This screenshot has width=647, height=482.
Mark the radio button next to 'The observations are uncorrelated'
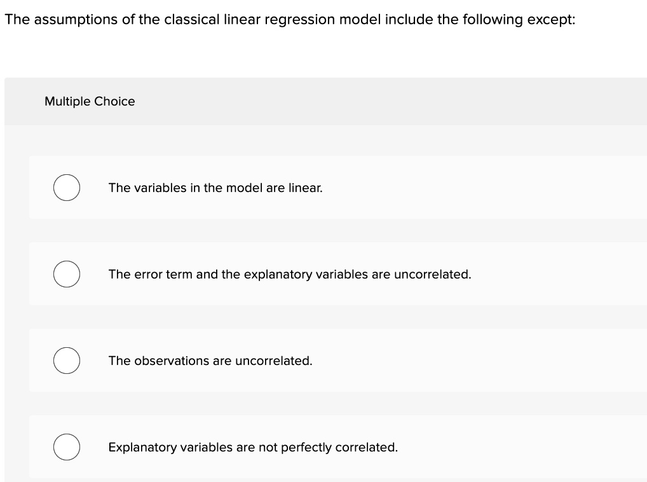coord(67,361)
